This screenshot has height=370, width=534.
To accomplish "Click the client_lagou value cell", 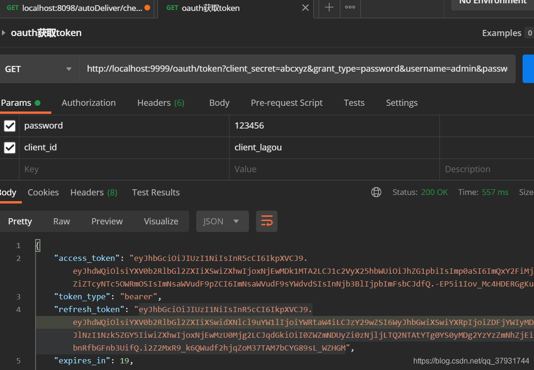I will point(334,148).
